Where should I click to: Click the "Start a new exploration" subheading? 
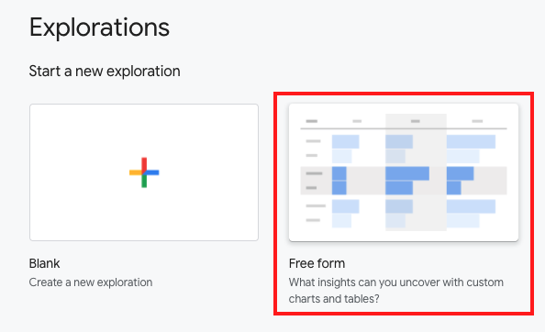[x=105, y=72]
